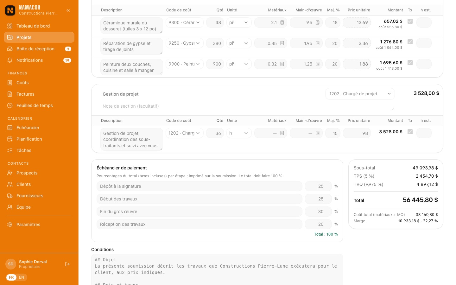Open Paramètres settings
The height and width of the screenshot is (285, 456).
pos(39,225)
